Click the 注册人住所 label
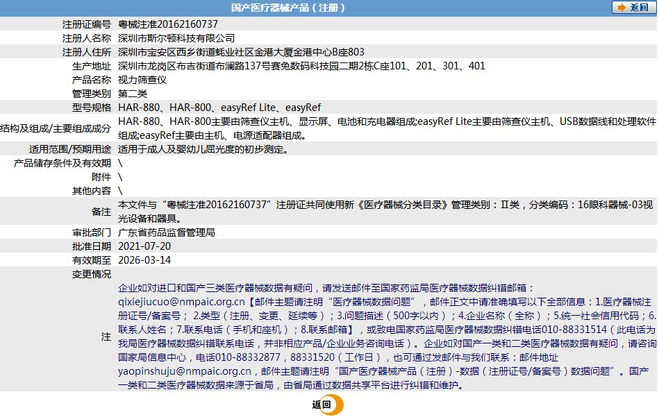Screen dimensions: 659x417 point(87,52)
